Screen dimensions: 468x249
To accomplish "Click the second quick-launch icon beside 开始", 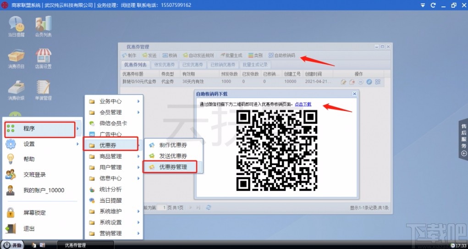I will pos(42,245).
